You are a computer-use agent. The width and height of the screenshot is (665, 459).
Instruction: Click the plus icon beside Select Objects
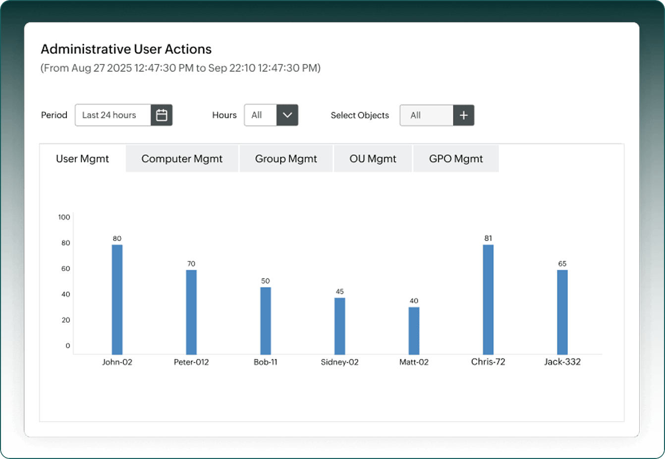(x=464, y=115)
